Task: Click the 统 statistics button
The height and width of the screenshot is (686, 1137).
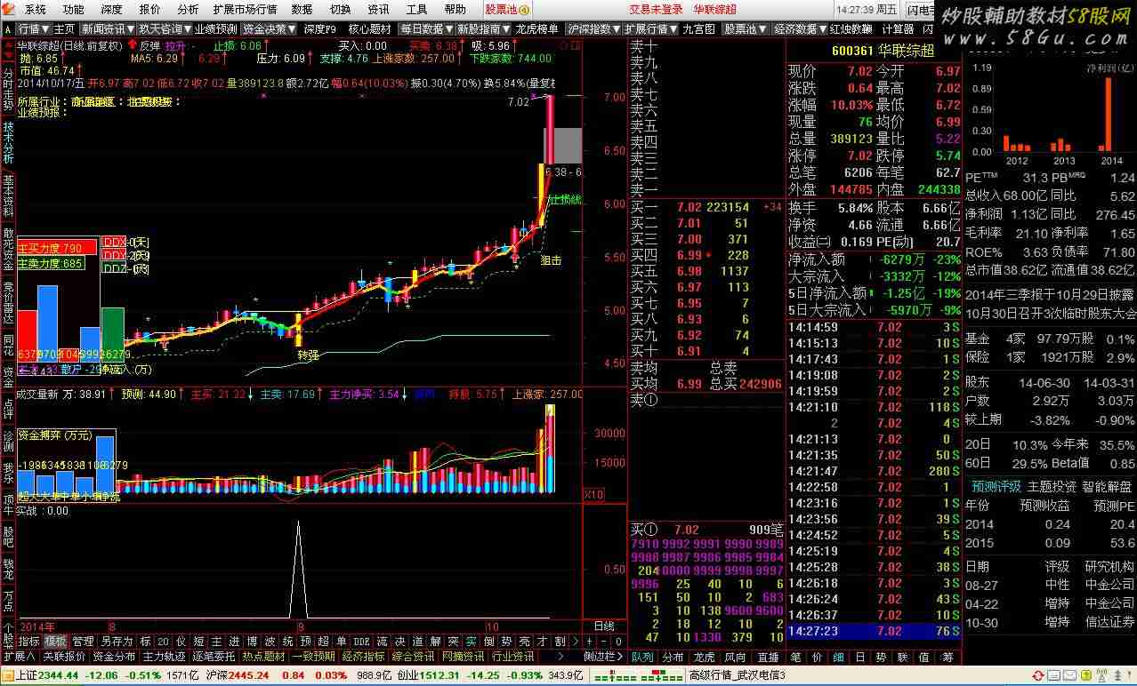Action: pyautogui.click(x=287, y=641)
